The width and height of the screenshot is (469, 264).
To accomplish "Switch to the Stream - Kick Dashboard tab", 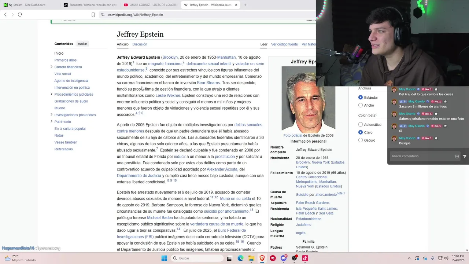I will (x=29, y=5).
